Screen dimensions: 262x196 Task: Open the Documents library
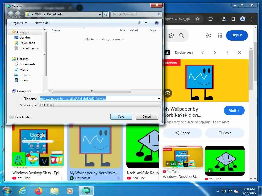pyautogui.click(x=27, y=64)
